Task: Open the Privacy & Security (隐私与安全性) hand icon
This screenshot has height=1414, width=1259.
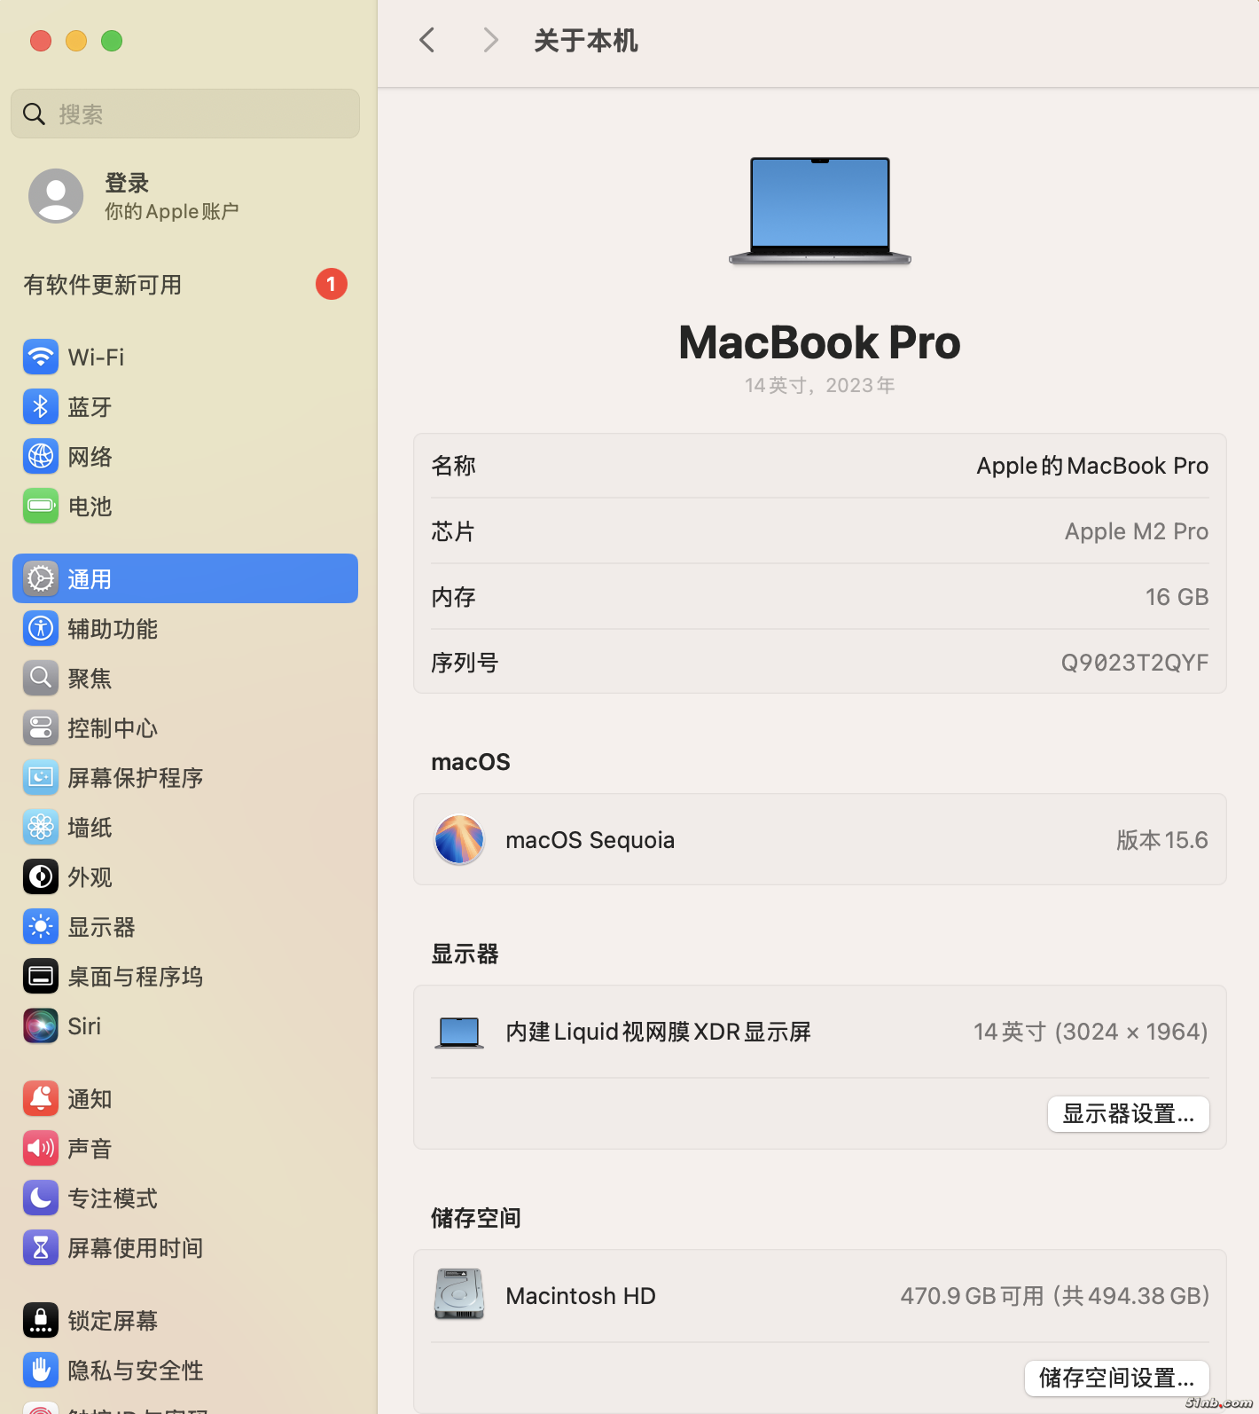Action: coord(41,1370)
